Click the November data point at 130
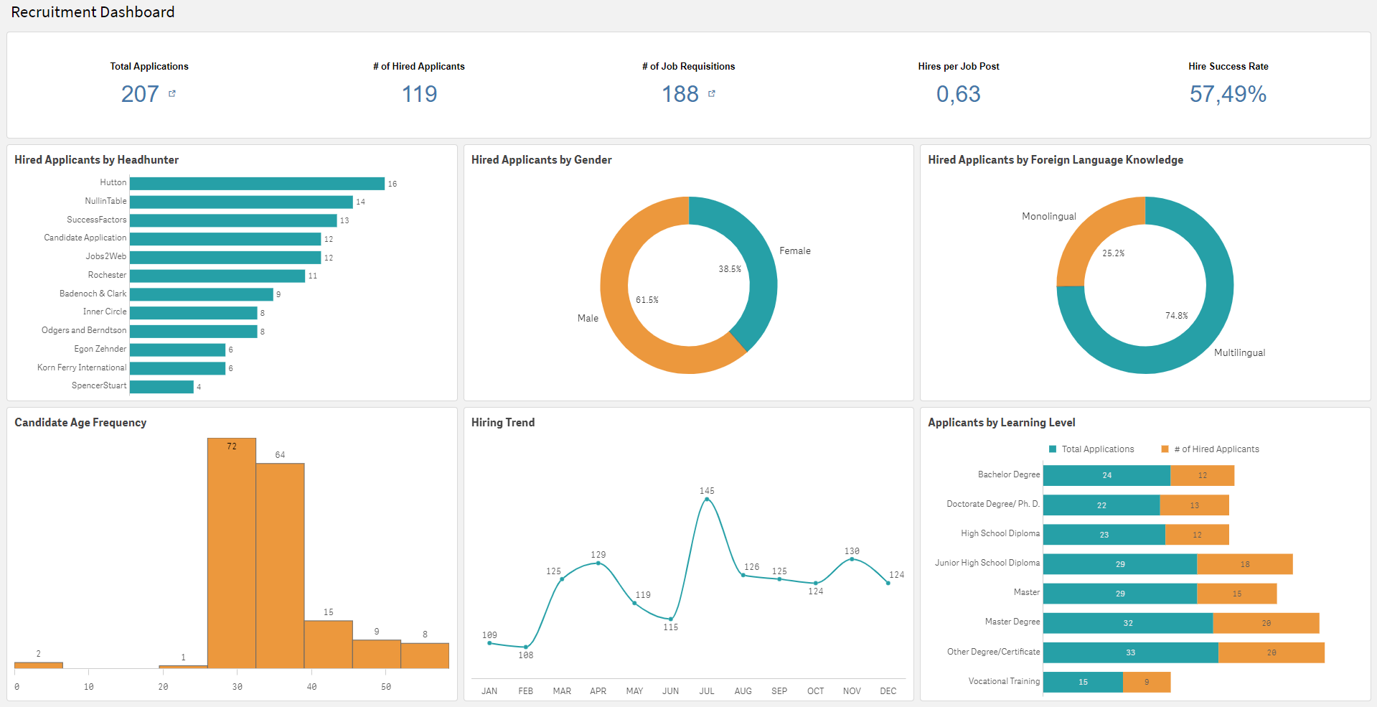 pyautogui.click(x=852, y=559)
